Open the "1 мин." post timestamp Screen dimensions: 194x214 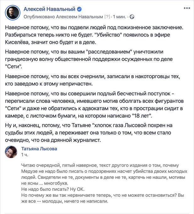[120, 16]
